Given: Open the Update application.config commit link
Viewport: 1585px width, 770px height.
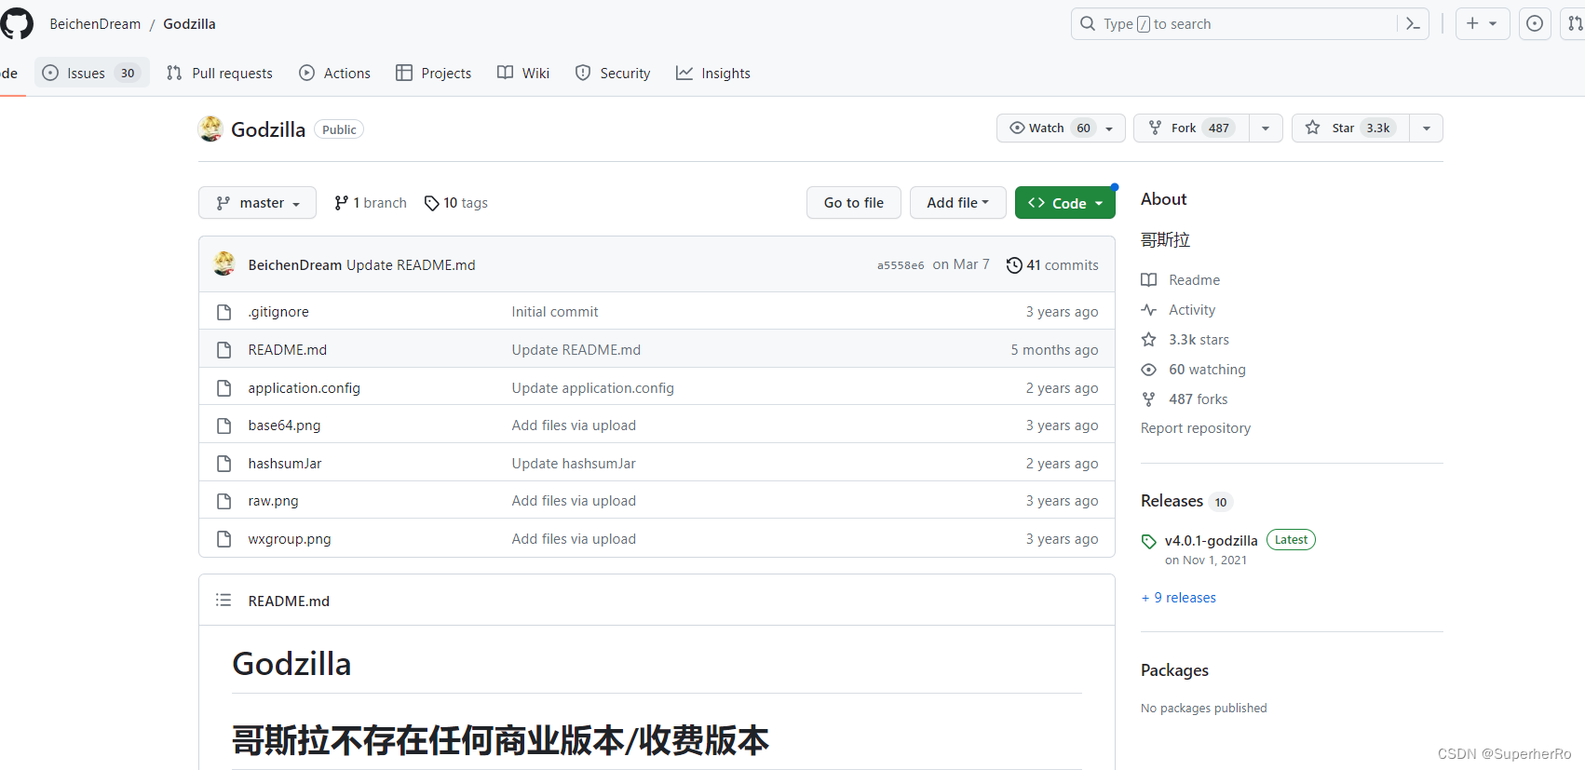Looking at the screenshot, I should 593,388.
